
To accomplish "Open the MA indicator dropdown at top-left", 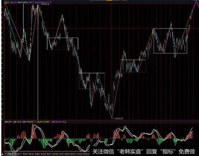I will tap(7, 2).
